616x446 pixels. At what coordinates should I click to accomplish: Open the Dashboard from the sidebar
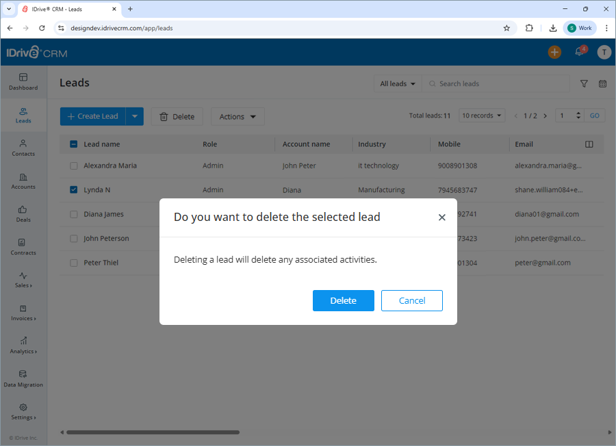[23, 81]
